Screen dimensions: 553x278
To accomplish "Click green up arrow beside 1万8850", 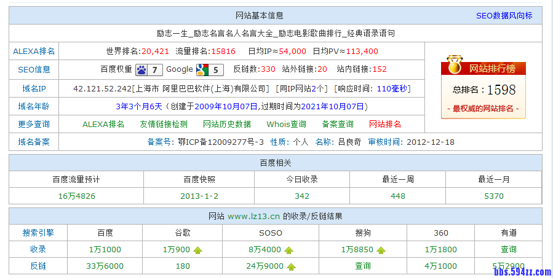I will point(381,250).
